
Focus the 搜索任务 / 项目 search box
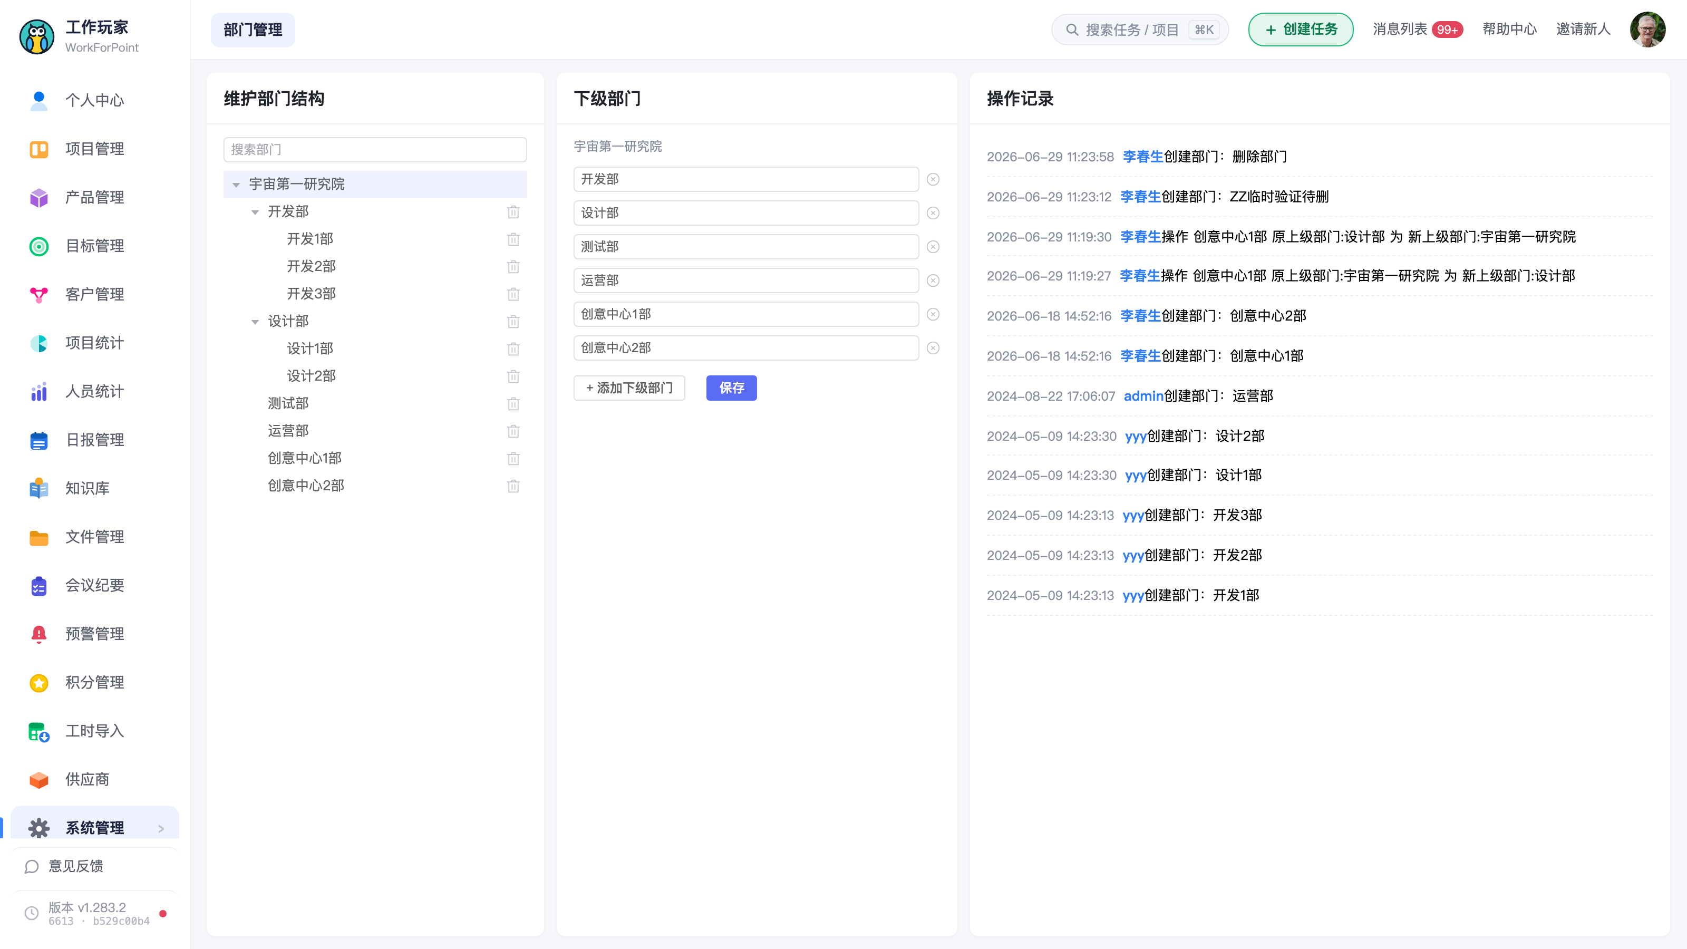click(1139, 30)
